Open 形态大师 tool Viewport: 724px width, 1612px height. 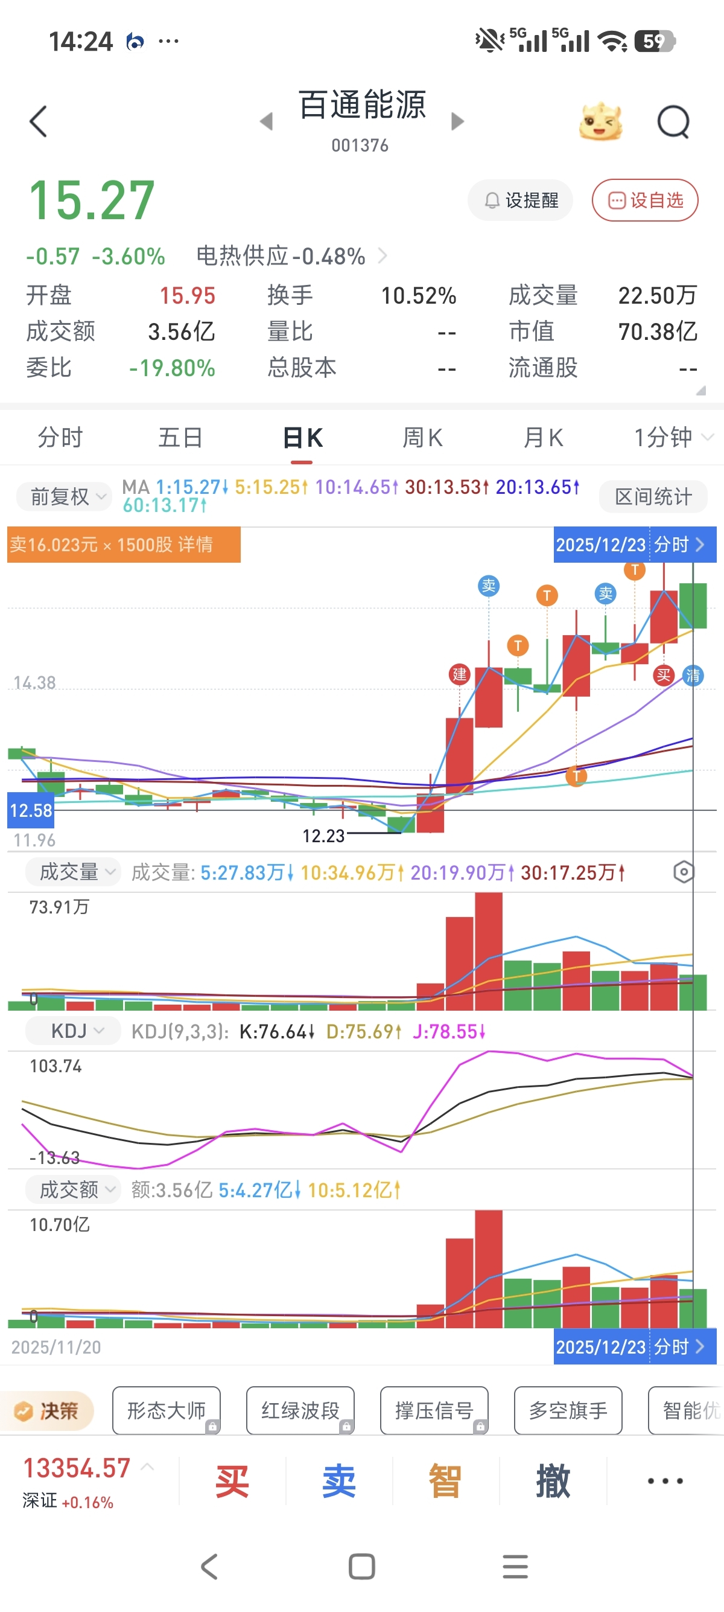(167, 1410)
